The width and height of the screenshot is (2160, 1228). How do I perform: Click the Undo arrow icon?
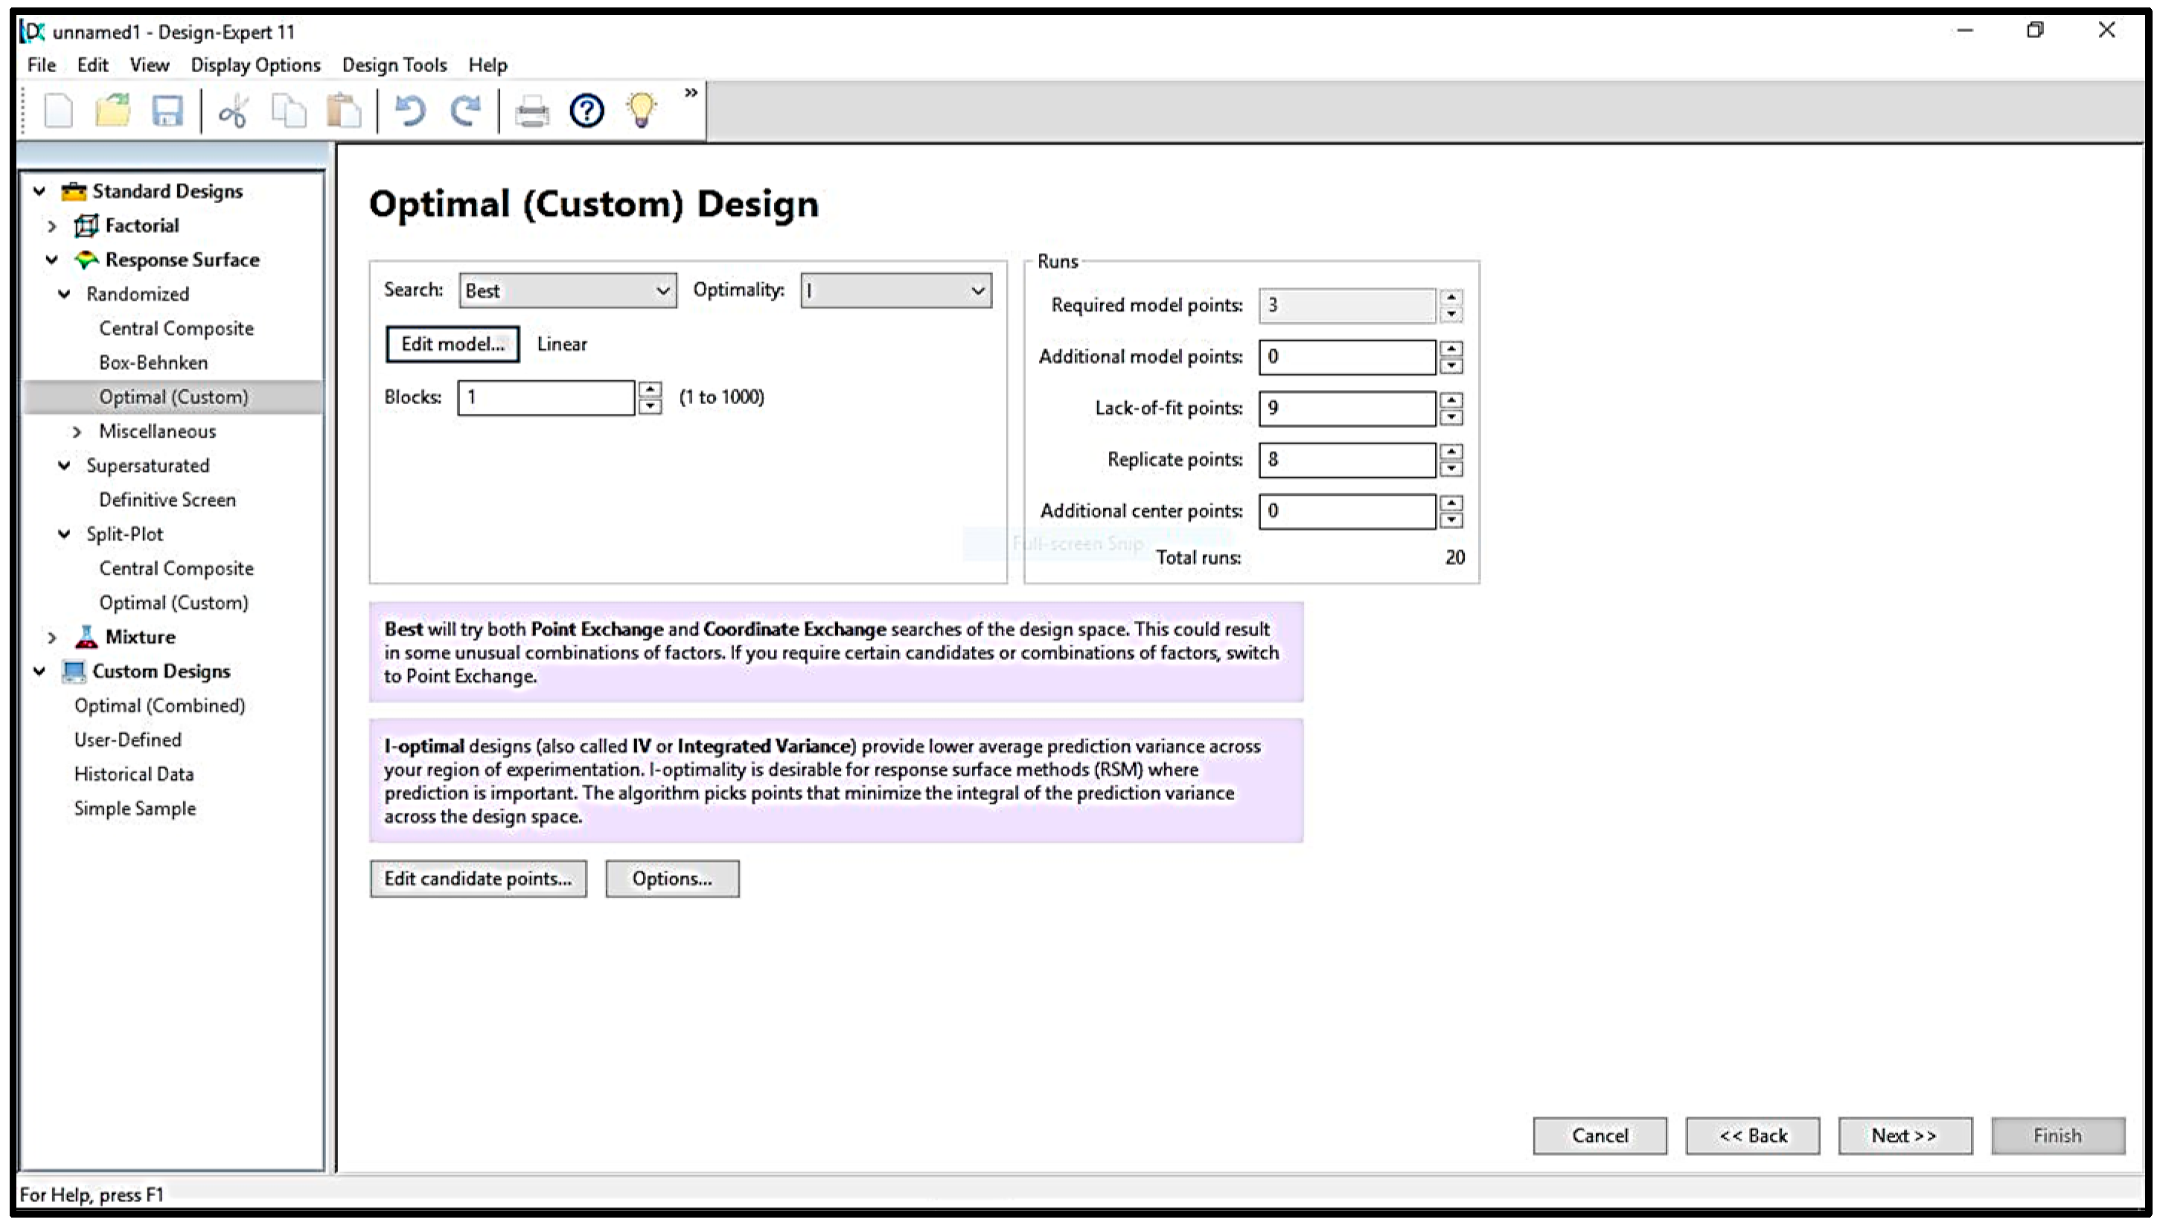point(410,110)
